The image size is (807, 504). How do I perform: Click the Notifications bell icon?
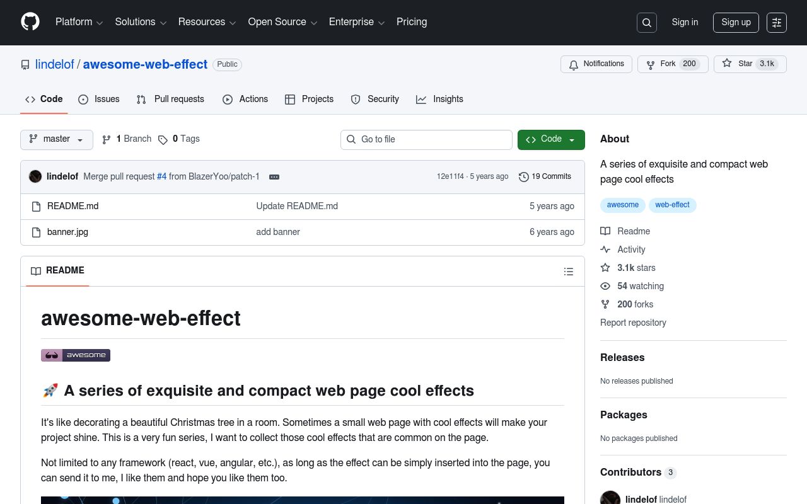(x=574, y=64)
